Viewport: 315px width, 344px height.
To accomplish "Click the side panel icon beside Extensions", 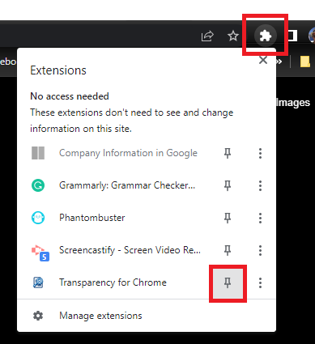I will click(292, 36).
